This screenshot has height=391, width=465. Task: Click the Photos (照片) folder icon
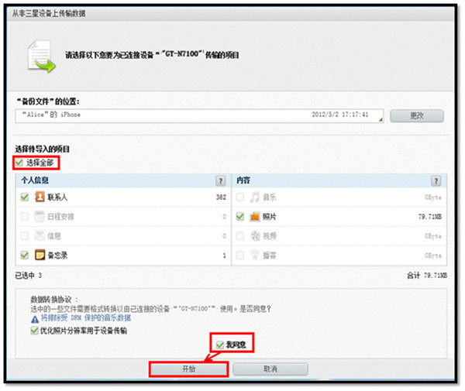[x=255, y=216]
